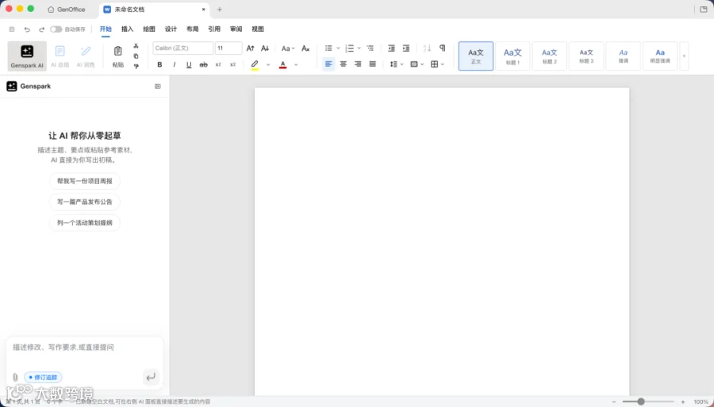Align text to the left

(x=328, y=64)
